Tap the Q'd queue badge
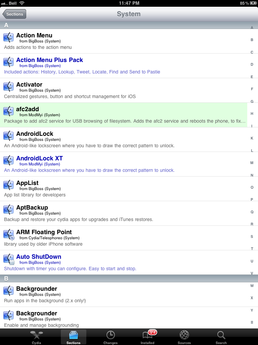 [153, 332]
